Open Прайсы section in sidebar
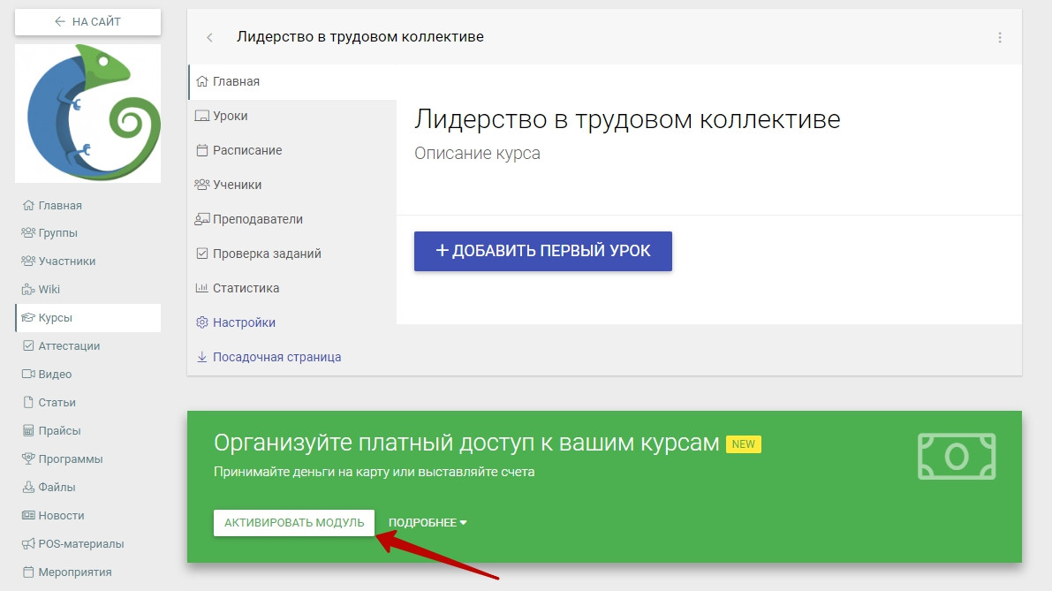The image size is (1052, 591). pos(59,431)
